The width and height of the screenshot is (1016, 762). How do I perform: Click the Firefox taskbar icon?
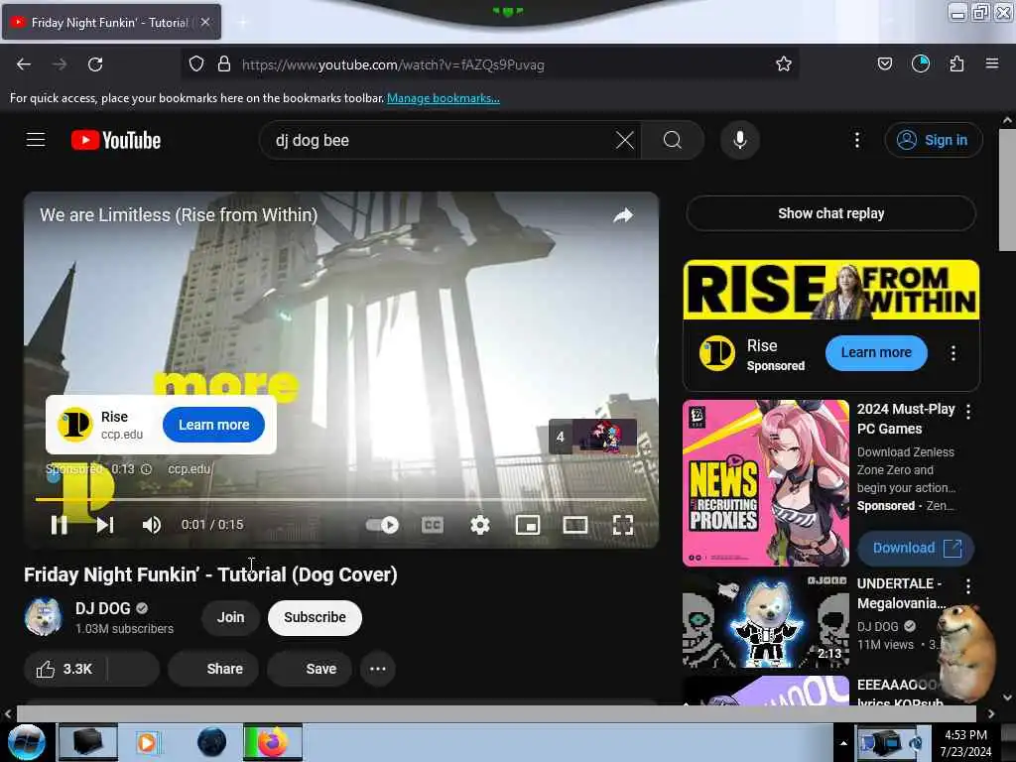coord(272,742)
